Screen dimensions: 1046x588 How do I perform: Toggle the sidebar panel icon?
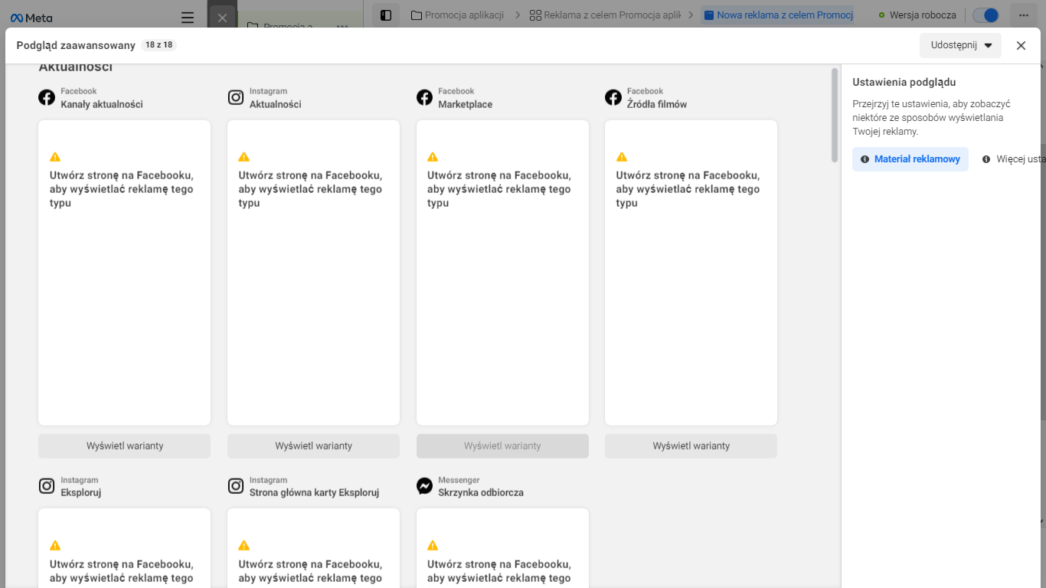point(386,15)
